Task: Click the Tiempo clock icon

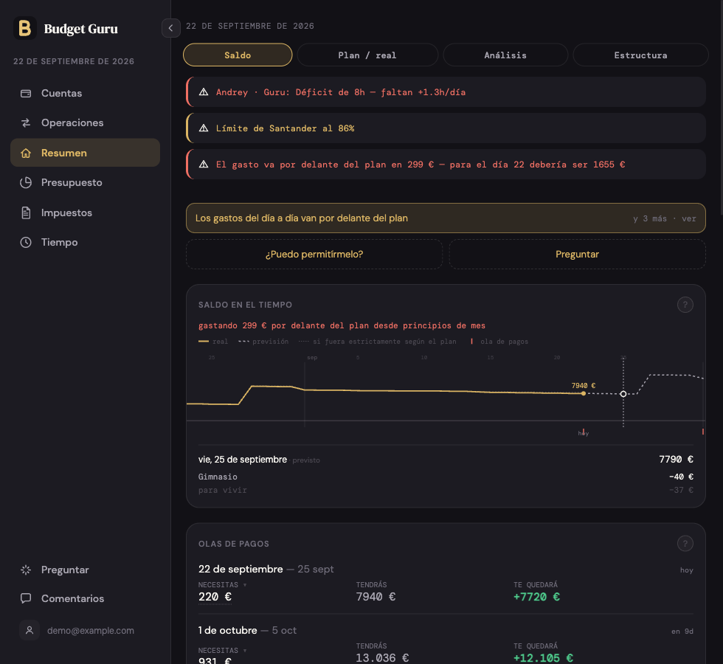Action: [26, 242]
